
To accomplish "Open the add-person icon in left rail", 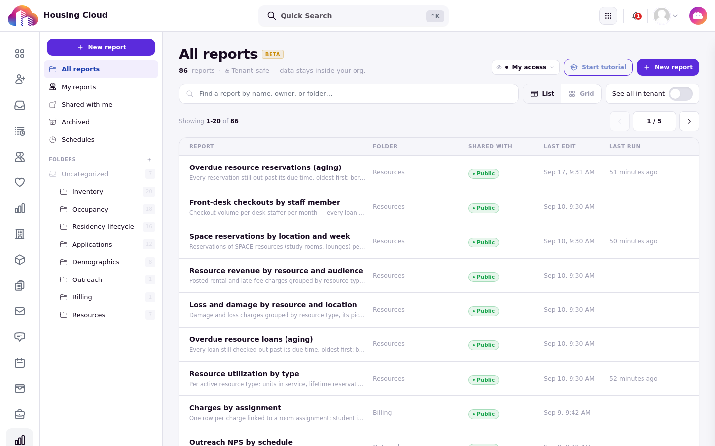I will [x=20, y=79].
